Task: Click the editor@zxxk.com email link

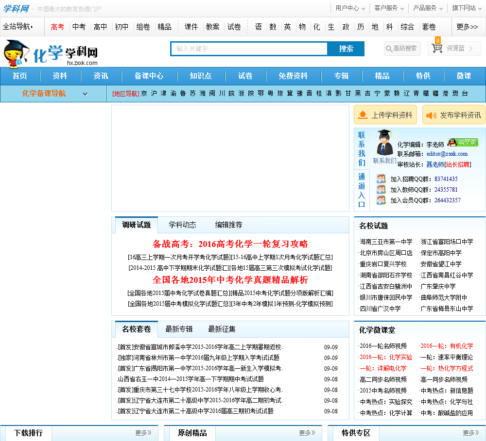Action: click(447, 154)
